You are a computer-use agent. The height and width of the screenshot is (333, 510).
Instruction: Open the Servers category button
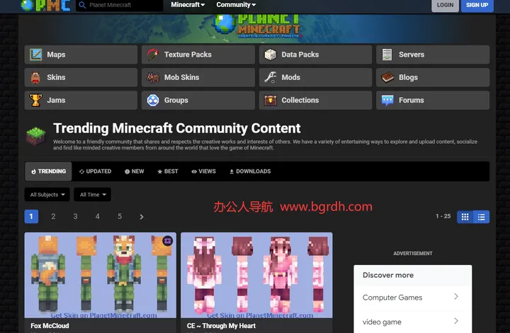(x=433, y=55)
